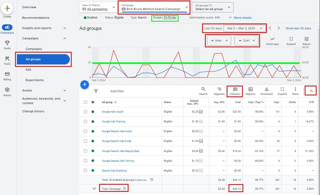Click the blue add ad group plus button
Screen dimensions: 320x195
tap(84, 85)
